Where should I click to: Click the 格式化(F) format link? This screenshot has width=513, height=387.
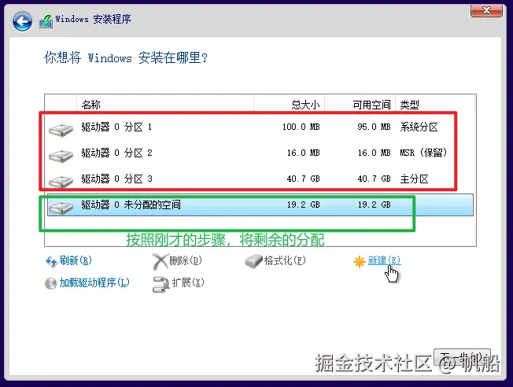click(x=285, y=260)
